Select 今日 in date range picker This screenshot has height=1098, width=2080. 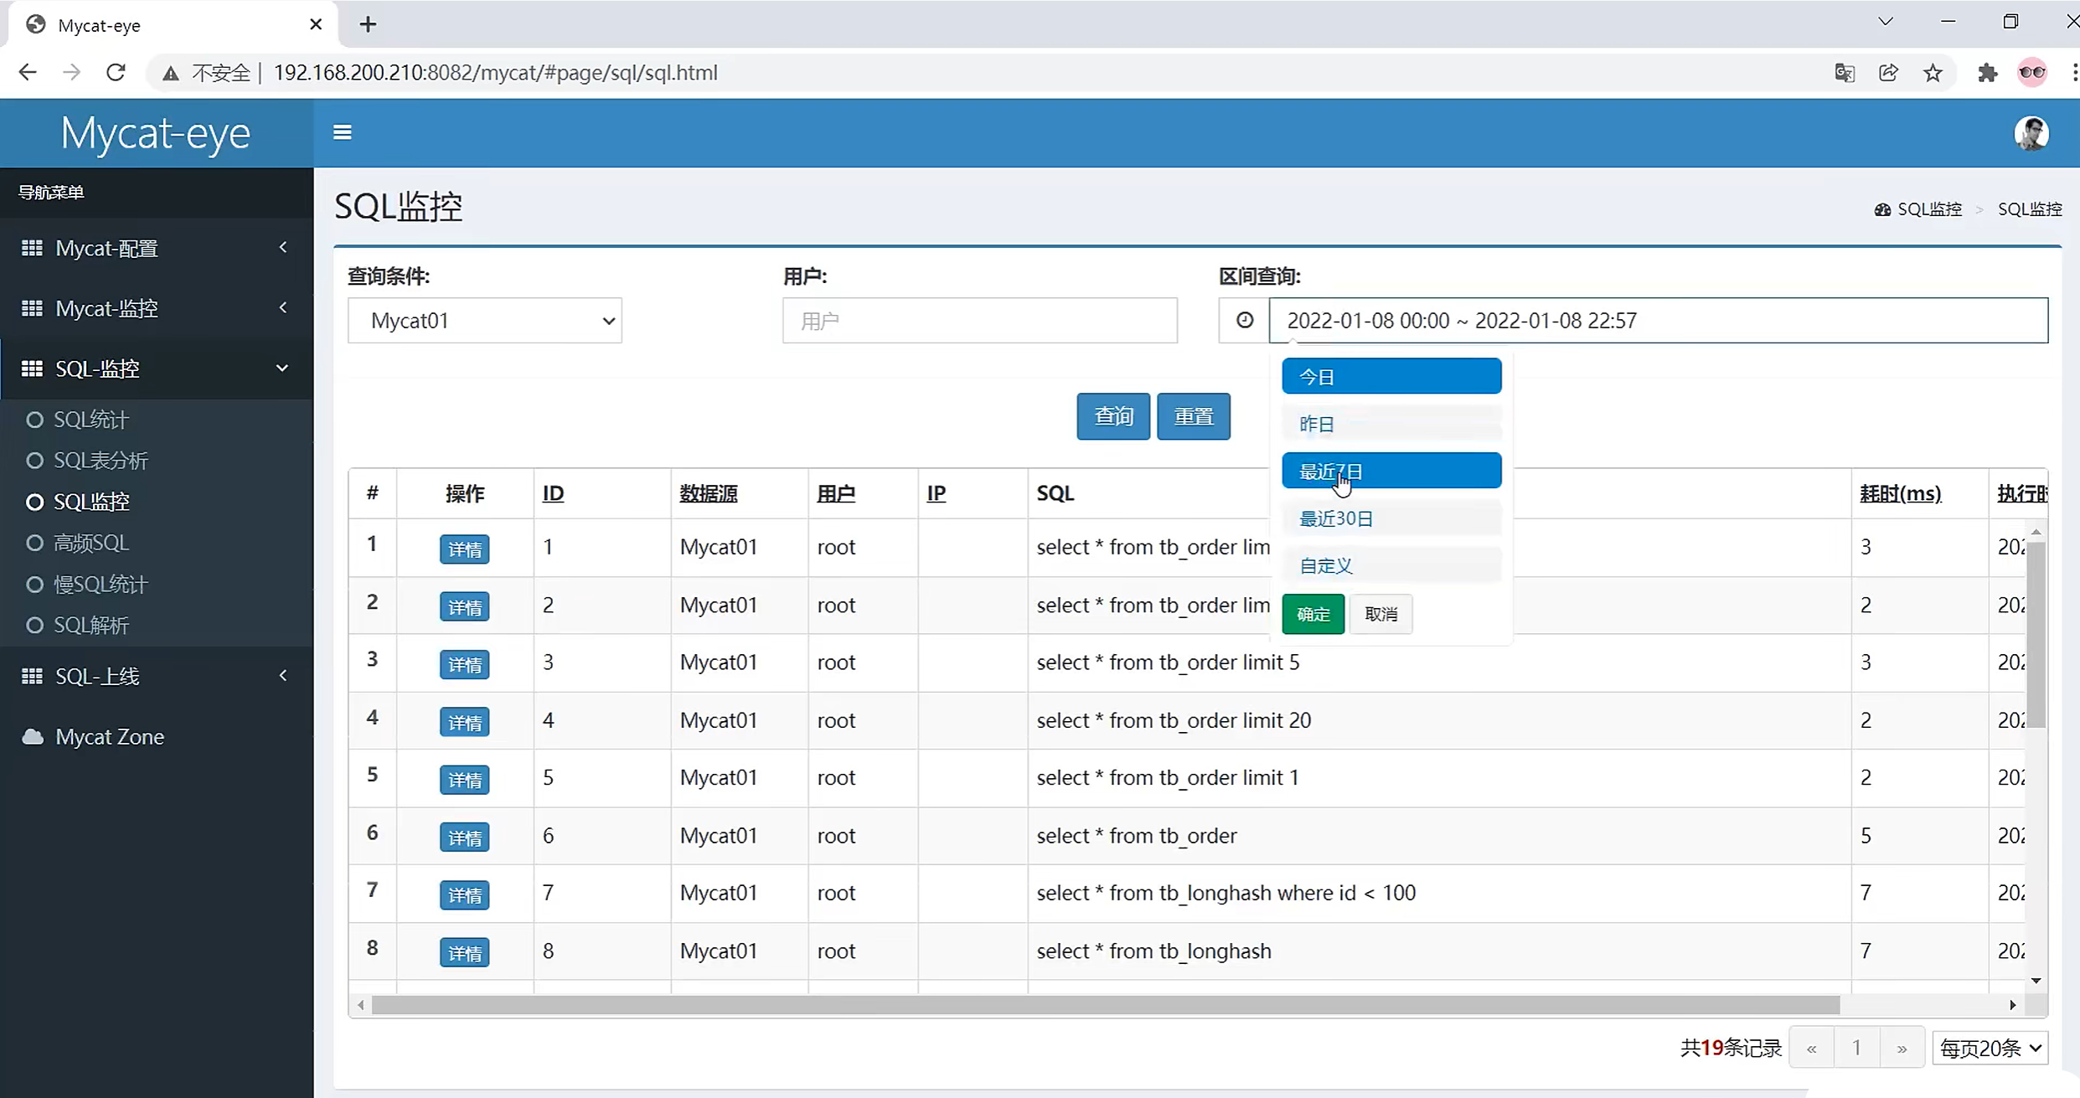point(1391,376)
